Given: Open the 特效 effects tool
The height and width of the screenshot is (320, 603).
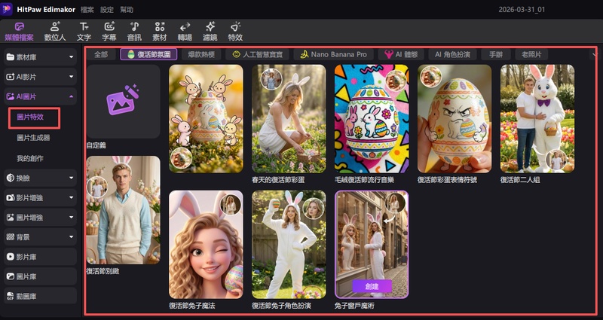Looking at the screenshot, I should click(235, 32).
